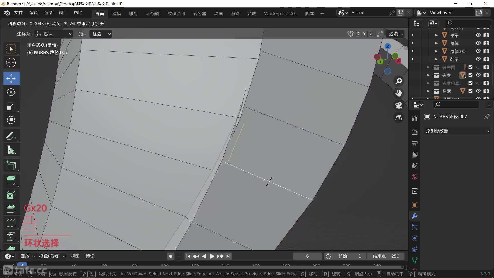Toggle camera view icon
This screenshot has width=494, height=278.
tap(399, 105)
